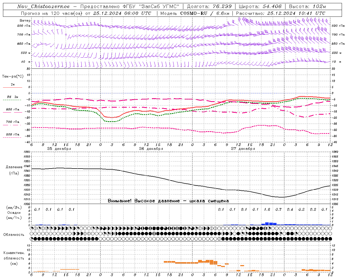Click the Высота: 102м header field
The image size is (346, 277).
(x=308, y=6)
